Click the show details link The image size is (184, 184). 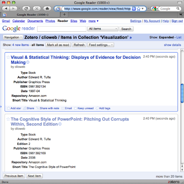[x=173, y=45]
